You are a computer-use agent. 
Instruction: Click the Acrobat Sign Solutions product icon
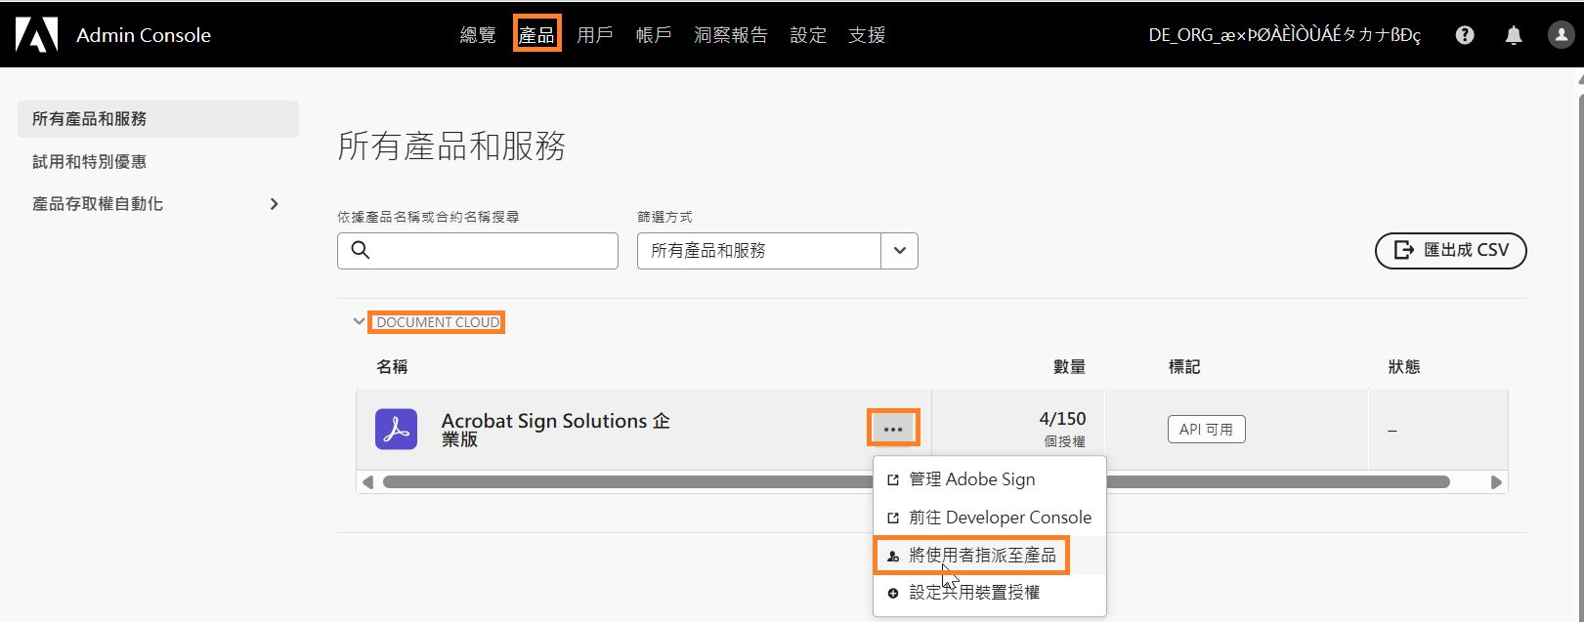(395, 428)
